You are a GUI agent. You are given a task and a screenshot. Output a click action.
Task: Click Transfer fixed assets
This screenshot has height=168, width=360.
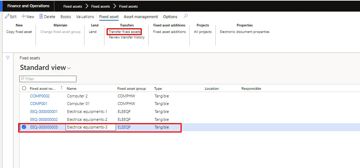click(124, 32)
